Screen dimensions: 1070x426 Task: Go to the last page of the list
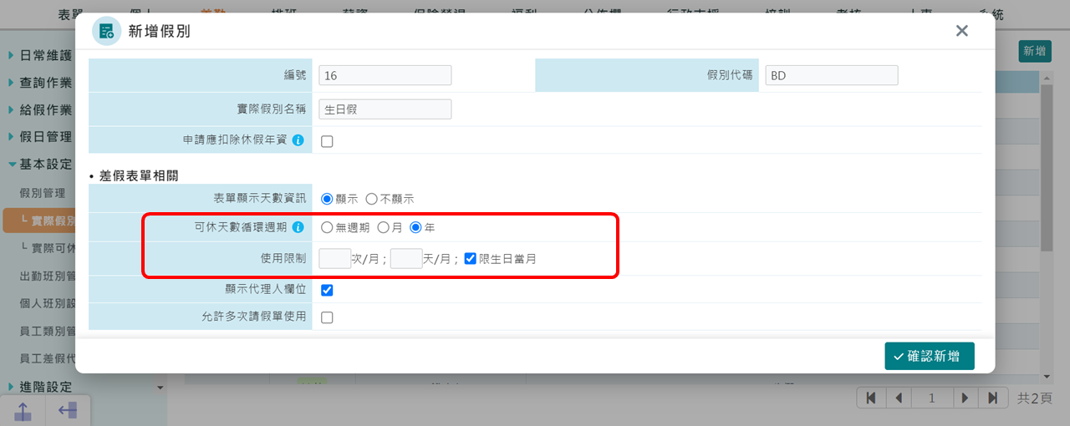pyautogui.click(x=993, y=398)
